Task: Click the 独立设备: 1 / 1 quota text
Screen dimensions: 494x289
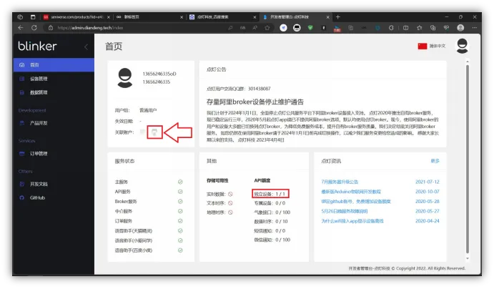Action: click(x=270, y=194)
